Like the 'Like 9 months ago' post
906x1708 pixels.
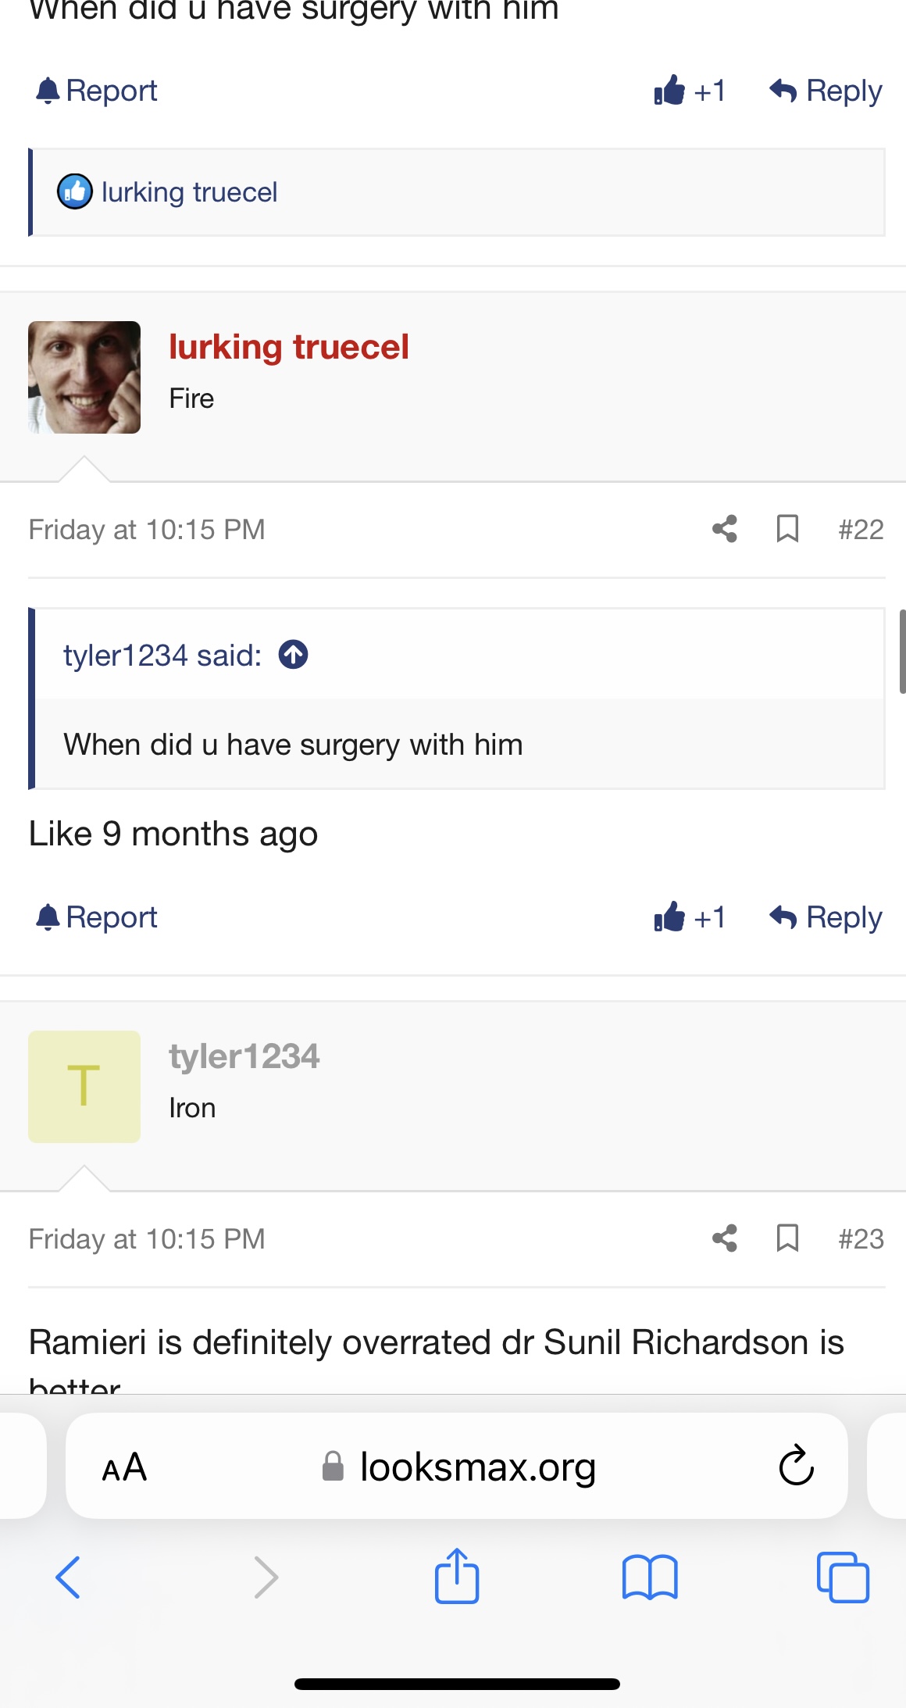[x=690, y=917]
